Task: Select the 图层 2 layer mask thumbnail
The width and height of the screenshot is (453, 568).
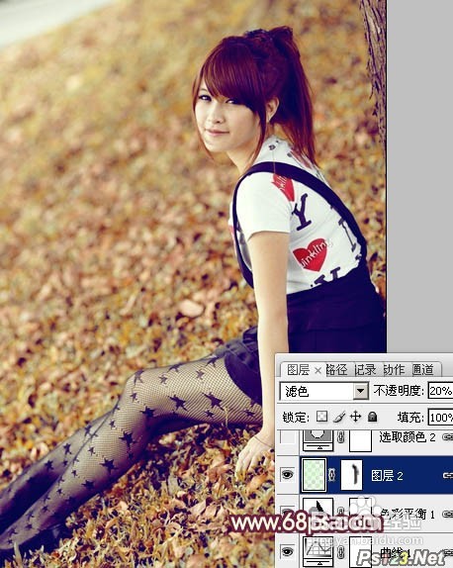Action: coord(351,475)
